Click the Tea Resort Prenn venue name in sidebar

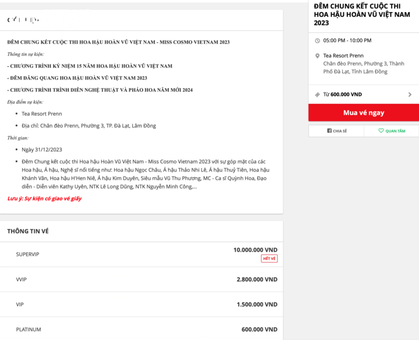[343, 56]
